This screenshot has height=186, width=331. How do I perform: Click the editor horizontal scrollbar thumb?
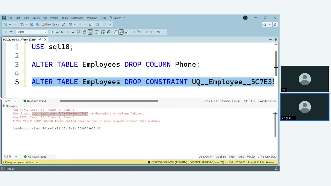(109, 101)
